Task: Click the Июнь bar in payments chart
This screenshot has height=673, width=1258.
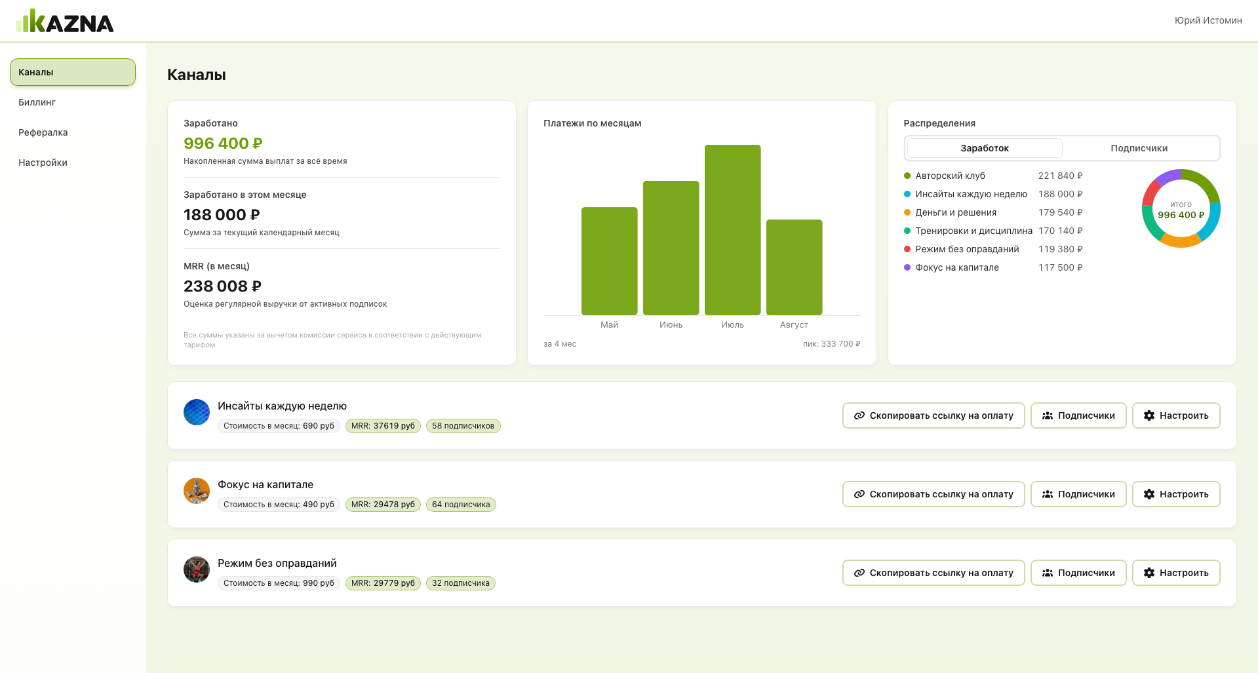Action: click(x=671, y=248)
